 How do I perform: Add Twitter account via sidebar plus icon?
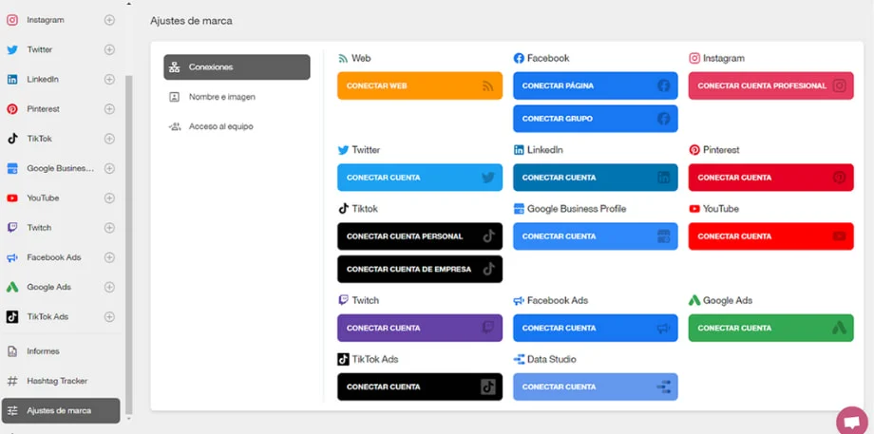(110, 49)
